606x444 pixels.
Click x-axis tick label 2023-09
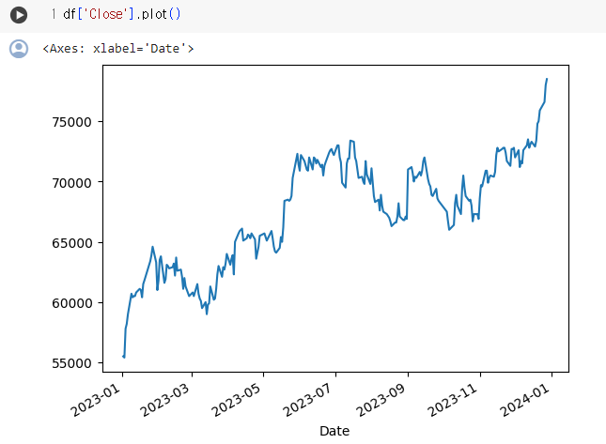click(x=381, y=400)
